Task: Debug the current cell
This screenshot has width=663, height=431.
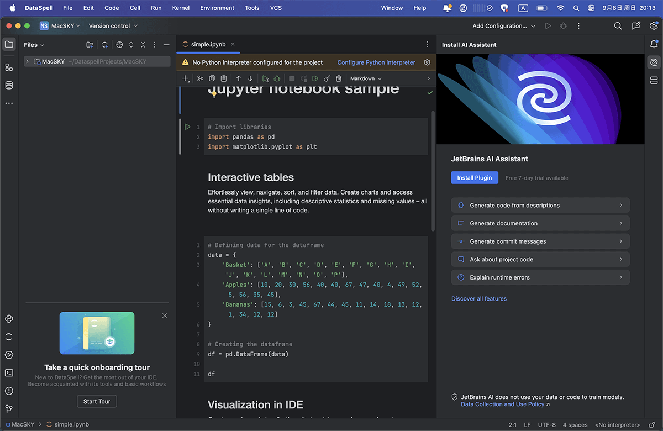Action: pos(277,78)
